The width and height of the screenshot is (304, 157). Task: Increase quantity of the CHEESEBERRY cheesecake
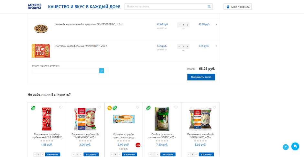[x=188, y=25]
